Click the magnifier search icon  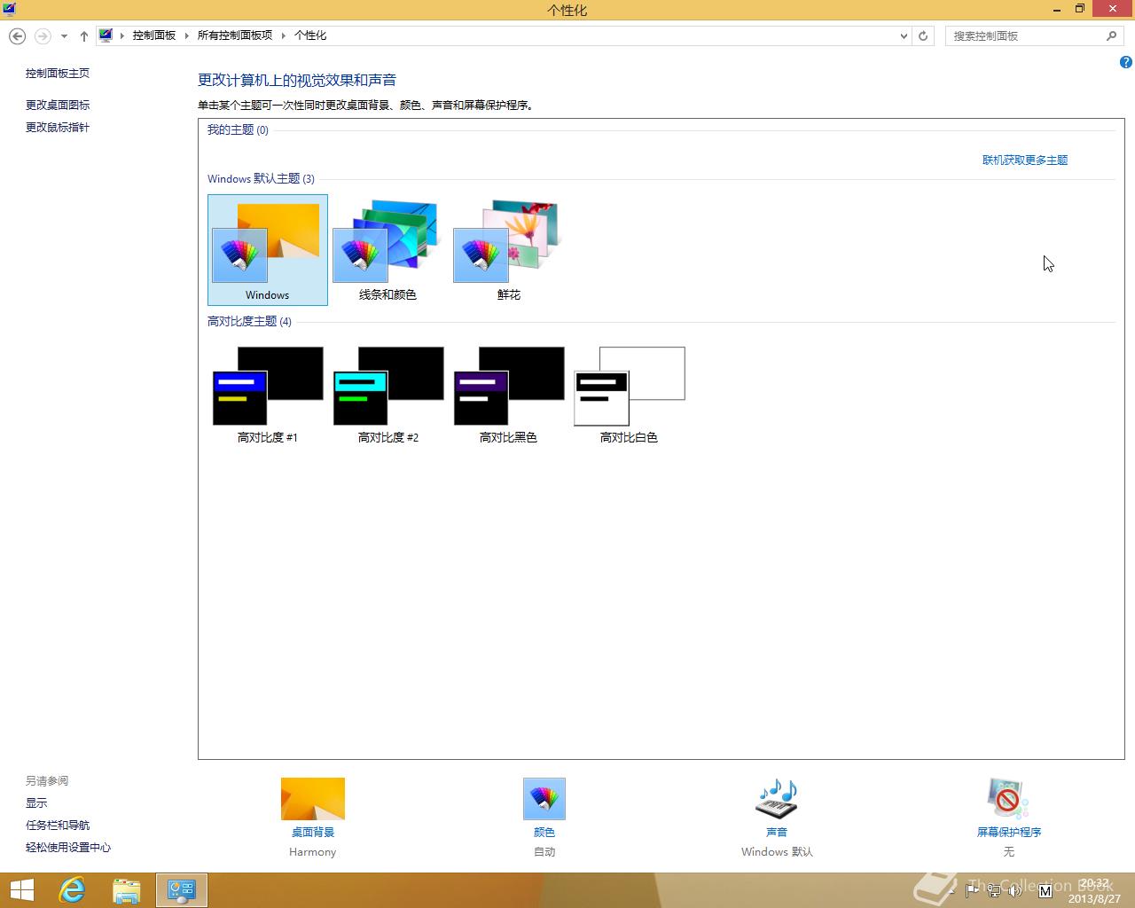(1111, 35)
